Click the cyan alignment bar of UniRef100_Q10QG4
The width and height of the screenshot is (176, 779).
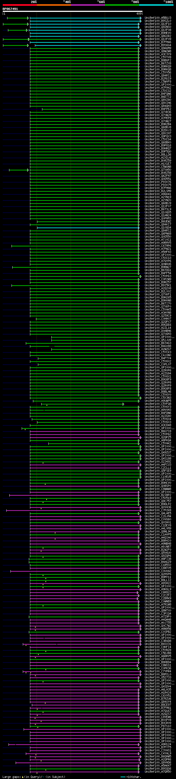pyautogui.click(x=88, y=227)
